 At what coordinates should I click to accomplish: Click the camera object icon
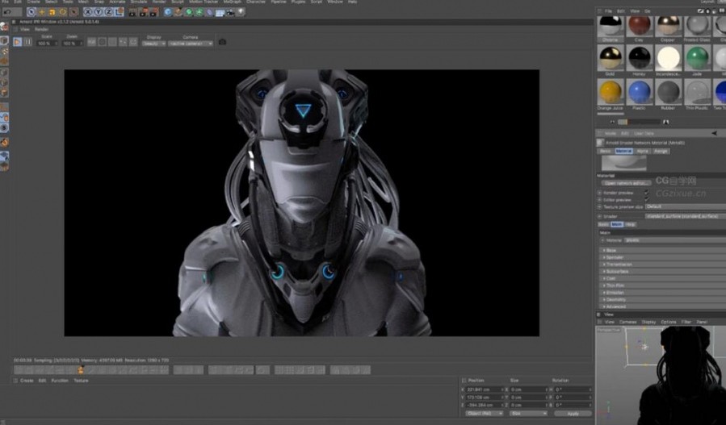point(231,12)
